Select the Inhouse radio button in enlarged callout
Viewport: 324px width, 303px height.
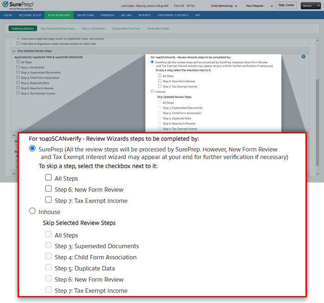pyautogui.click(x=32, y=211)
